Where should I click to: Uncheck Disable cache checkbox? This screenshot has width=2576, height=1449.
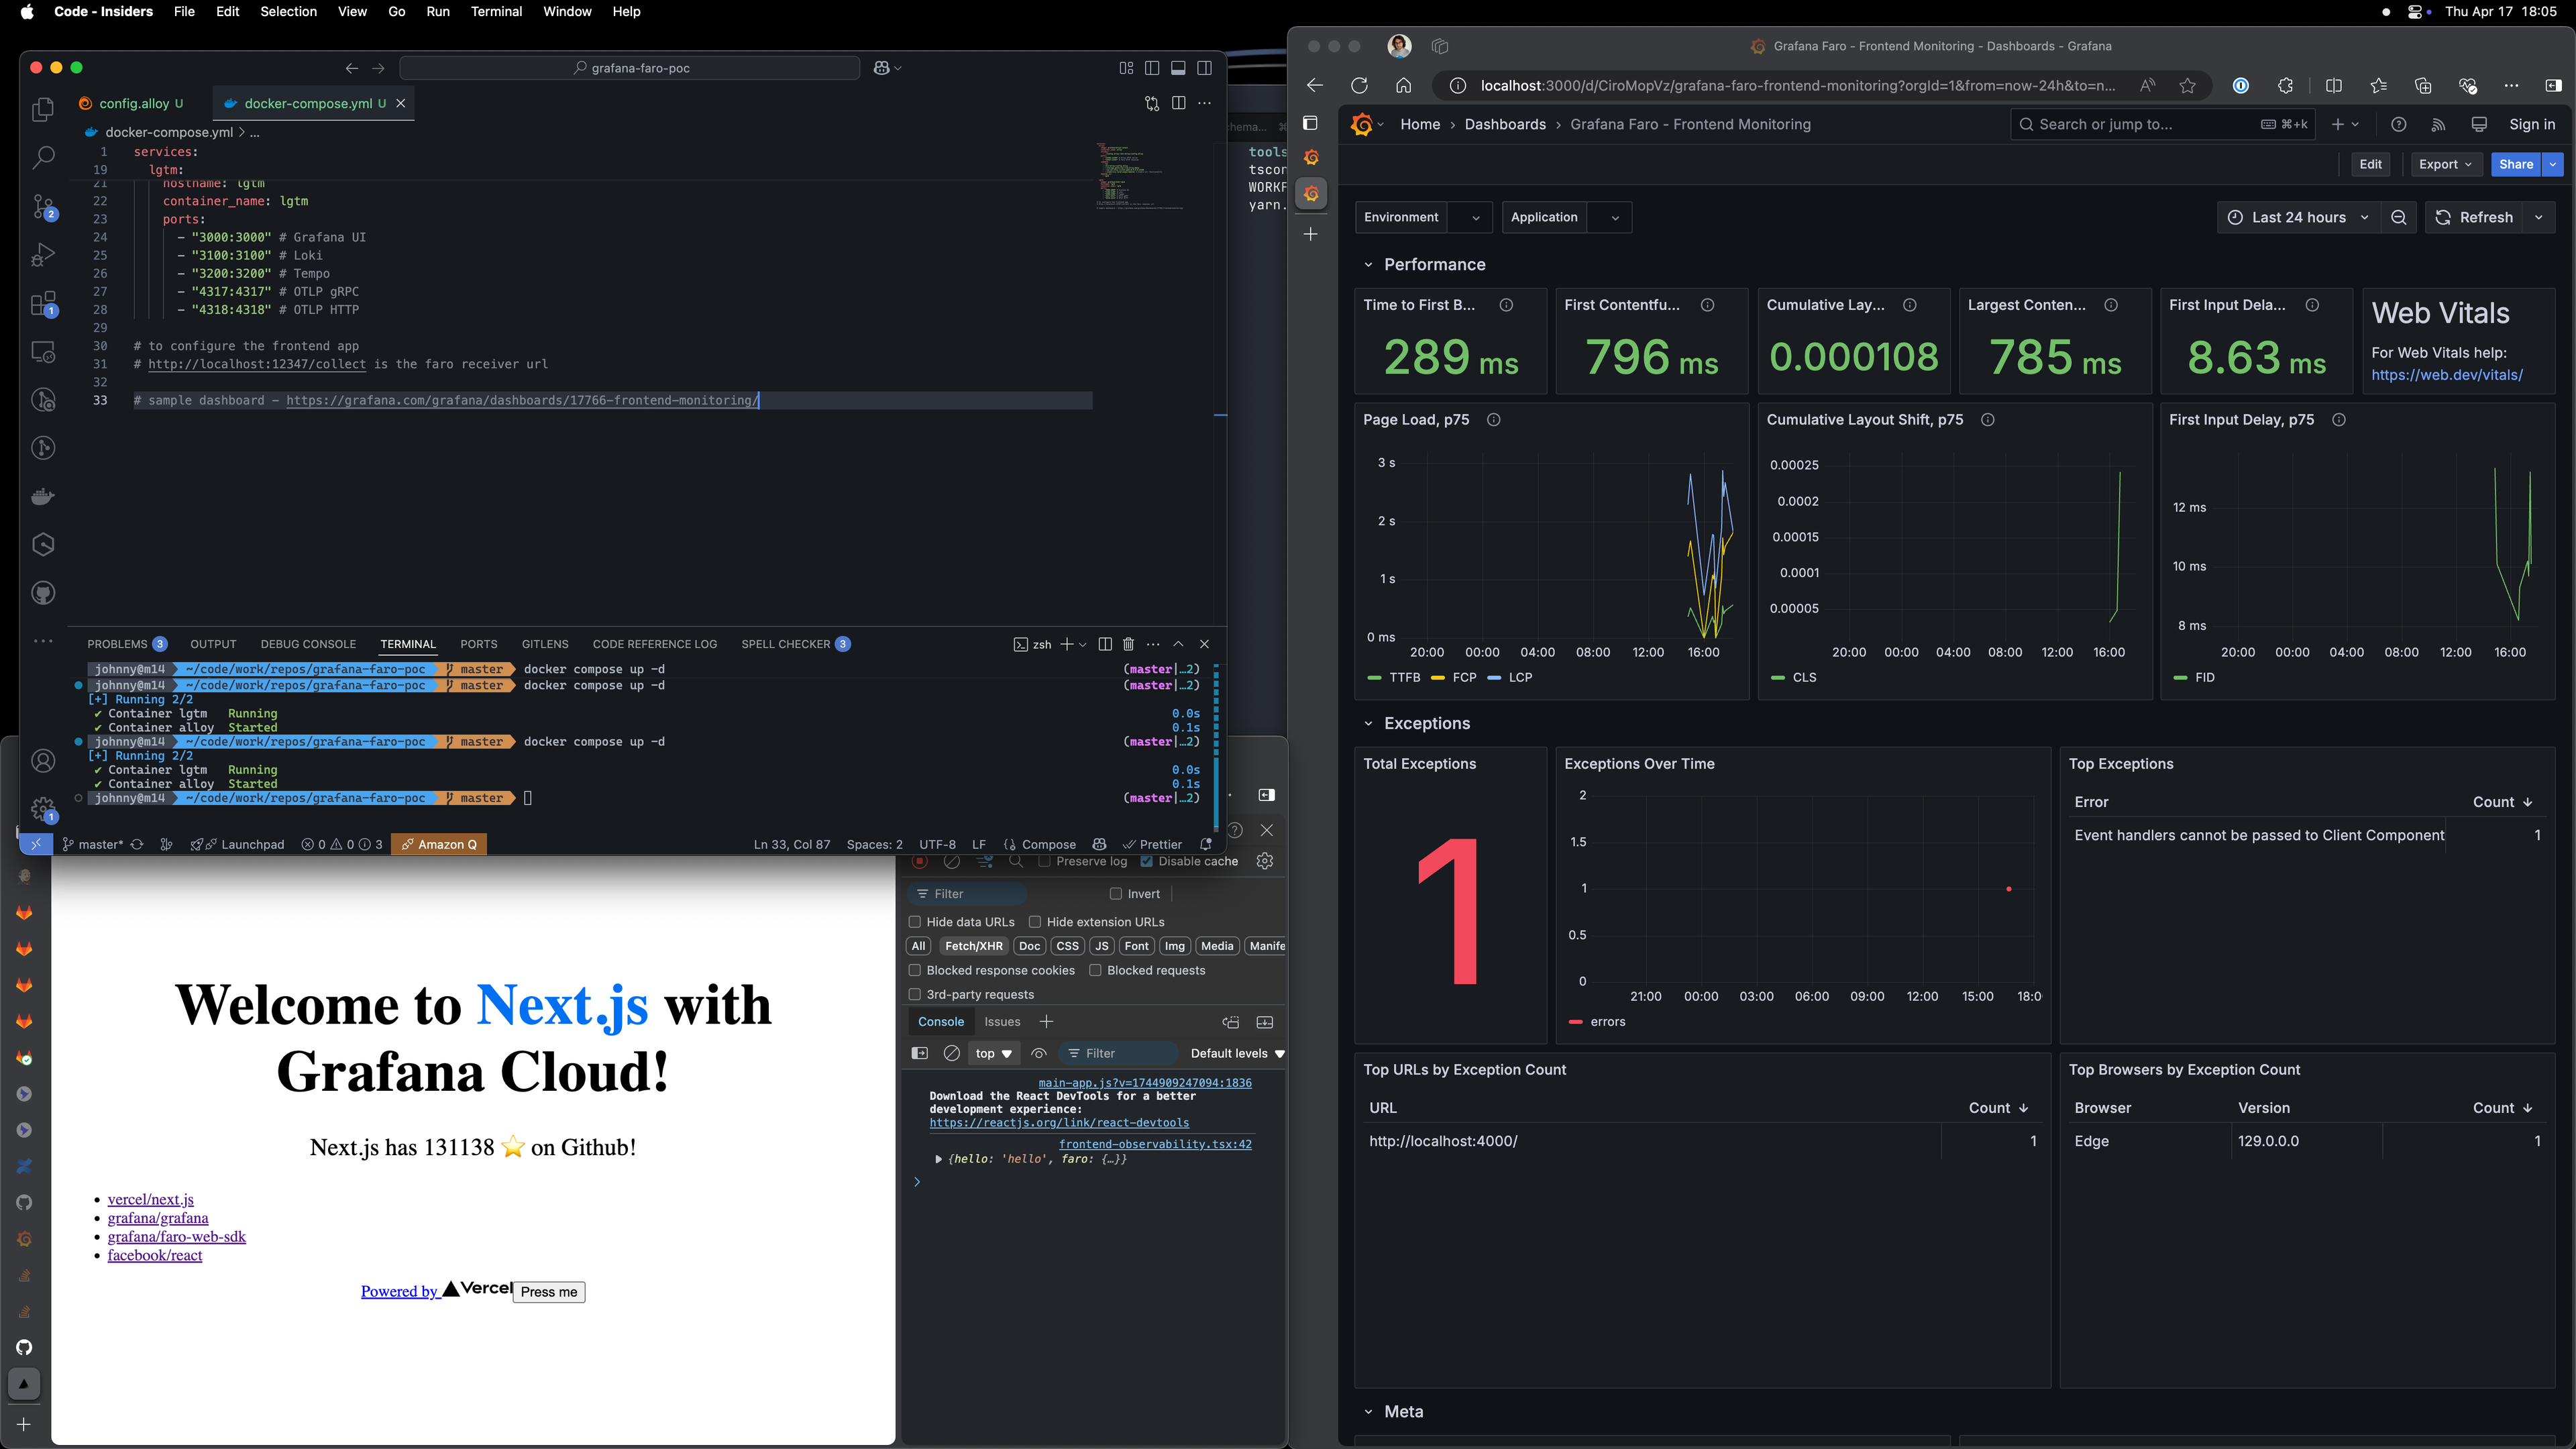1147,861
